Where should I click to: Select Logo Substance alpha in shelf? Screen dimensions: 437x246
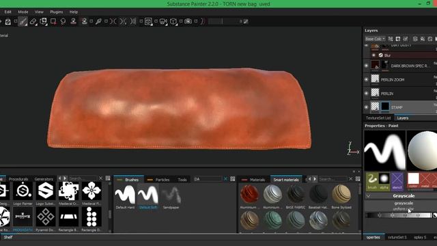coord(46,193)
